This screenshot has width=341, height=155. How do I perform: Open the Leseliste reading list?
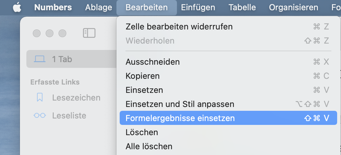point(70,115)
